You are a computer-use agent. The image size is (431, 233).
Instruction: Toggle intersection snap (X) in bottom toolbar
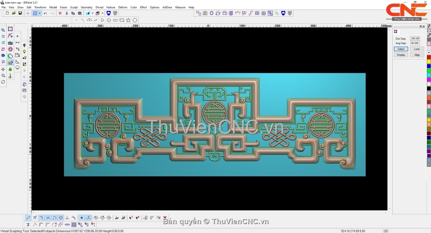pos(48,218)
